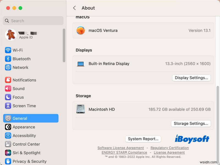Open ENERGY STAR Compliance link
The height and width of the screenshot is (165, 220).
tap(124, 152)
